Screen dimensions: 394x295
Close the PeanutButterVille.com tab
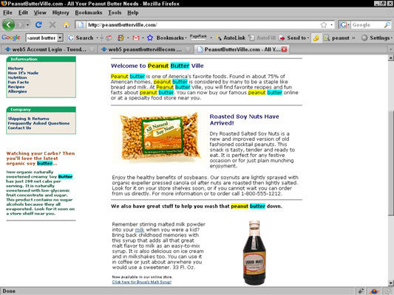[284, 49]
